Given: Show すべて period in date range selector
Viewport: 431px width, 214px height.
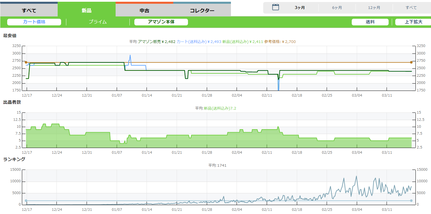Looking at the screenshot, I should click(411, 8).
